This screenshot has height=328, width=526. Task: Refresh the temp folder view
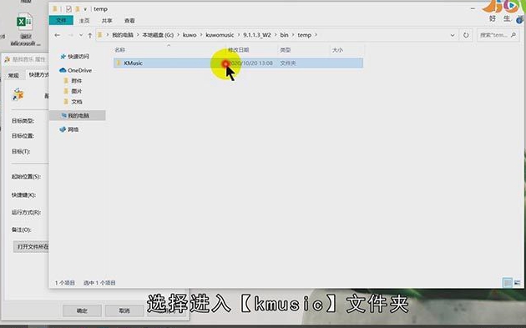466,35
